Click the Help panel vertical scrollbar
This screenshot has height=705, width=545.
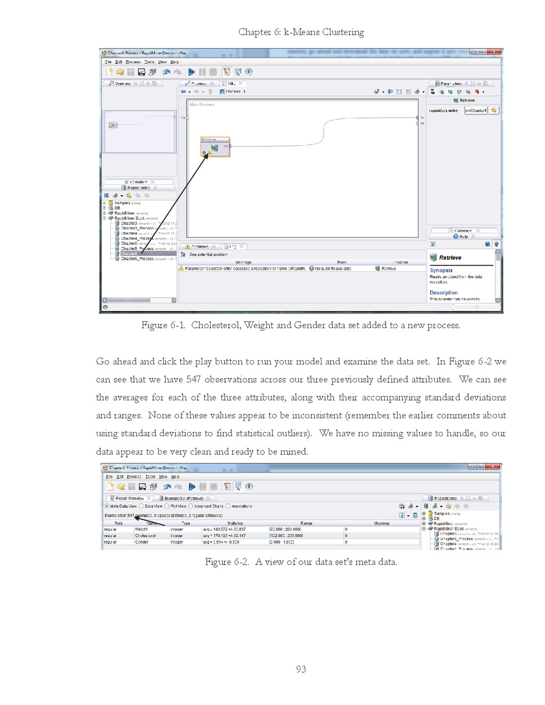(x=498, y=276)
